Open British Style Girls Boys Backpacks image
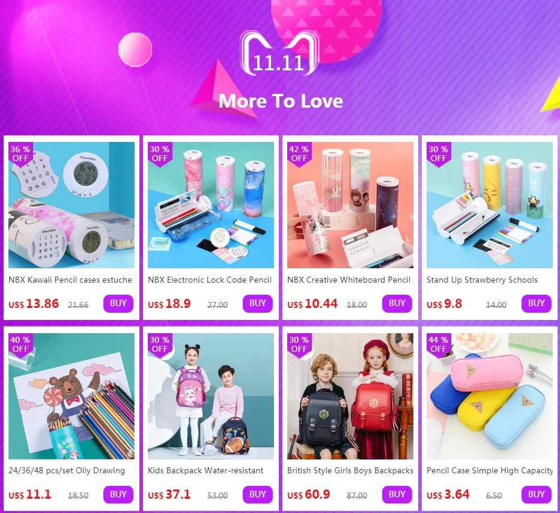The width and height of the screenshot is (560, 513). pyautogui.click(x=350, y=396)
